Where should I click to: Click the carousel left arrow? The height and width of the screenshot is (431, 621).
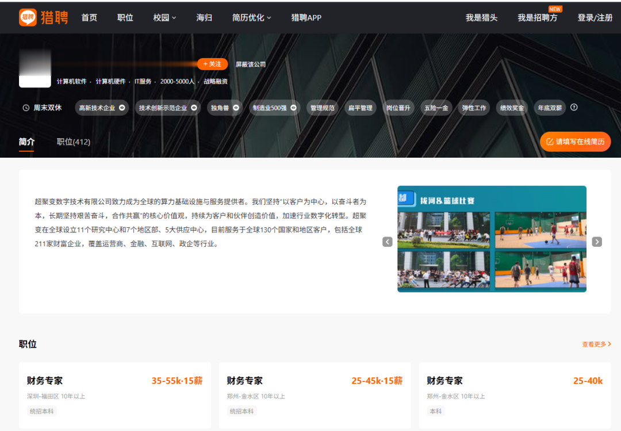[x=388, y=242]
